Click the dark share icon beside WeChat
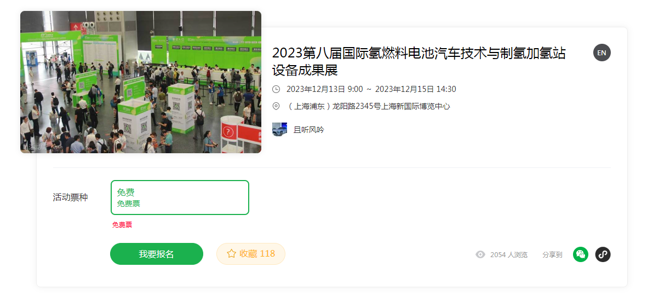 click(603, 254)
